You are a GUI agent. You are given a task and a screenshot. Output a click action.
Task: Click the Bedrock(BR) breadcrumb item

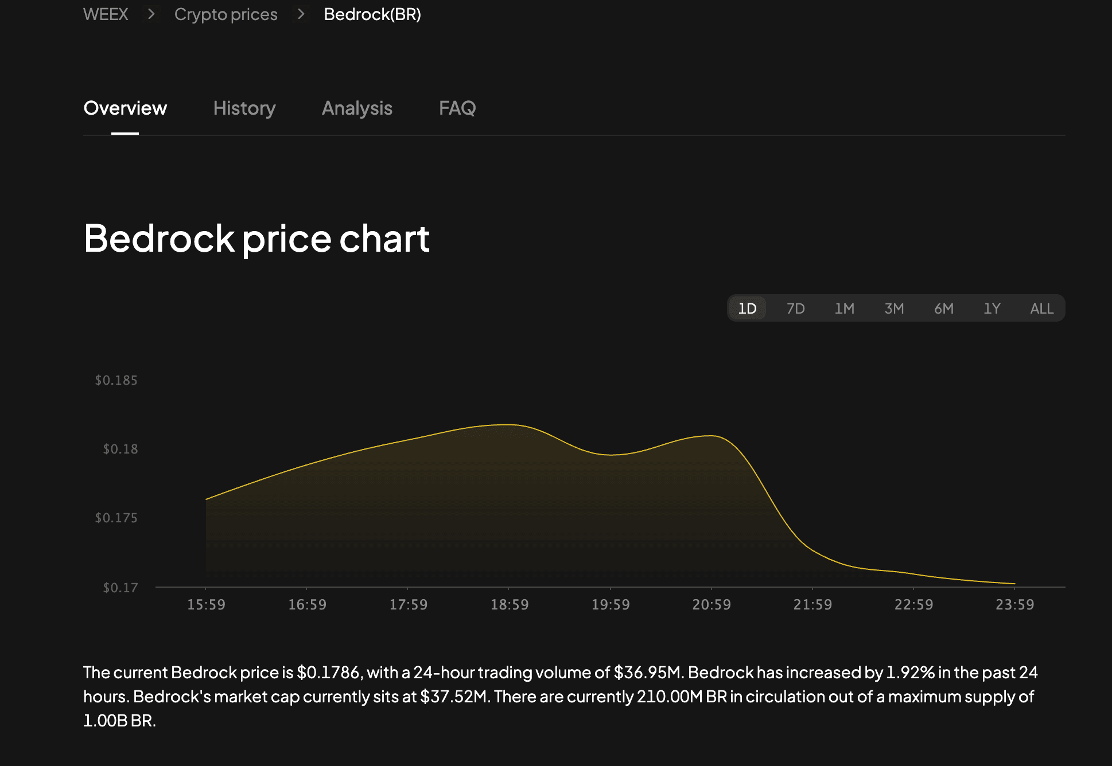coord(372,14)
